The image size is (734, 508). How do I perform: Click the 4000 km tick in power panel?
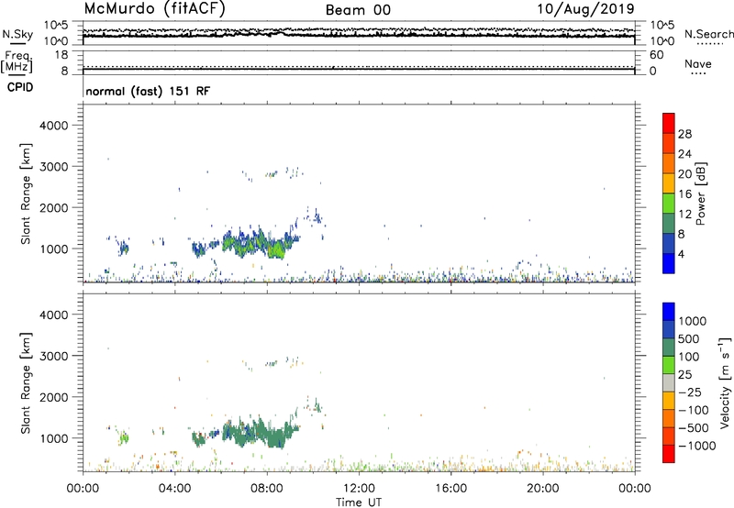[x=54, y=126]
